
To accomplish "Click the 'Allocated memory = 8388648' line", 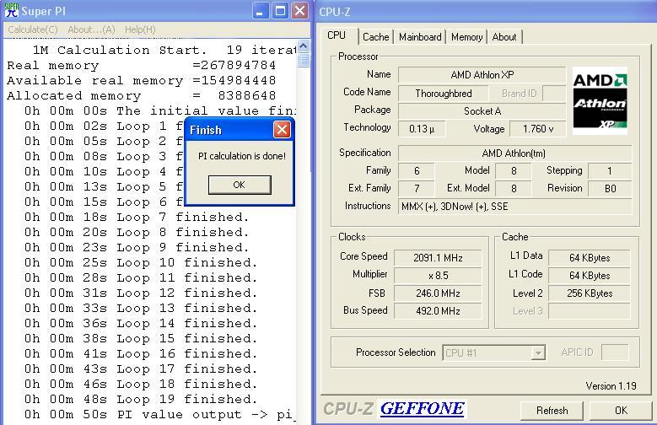I will 141,95.
